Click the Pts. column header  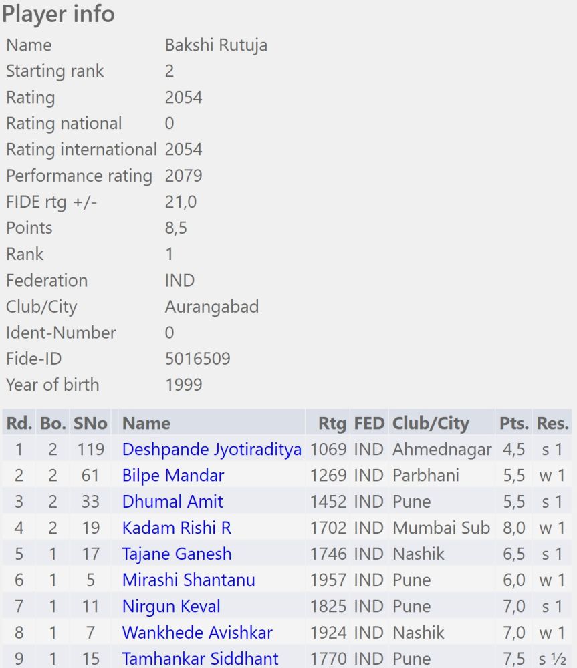click(514, 424)
